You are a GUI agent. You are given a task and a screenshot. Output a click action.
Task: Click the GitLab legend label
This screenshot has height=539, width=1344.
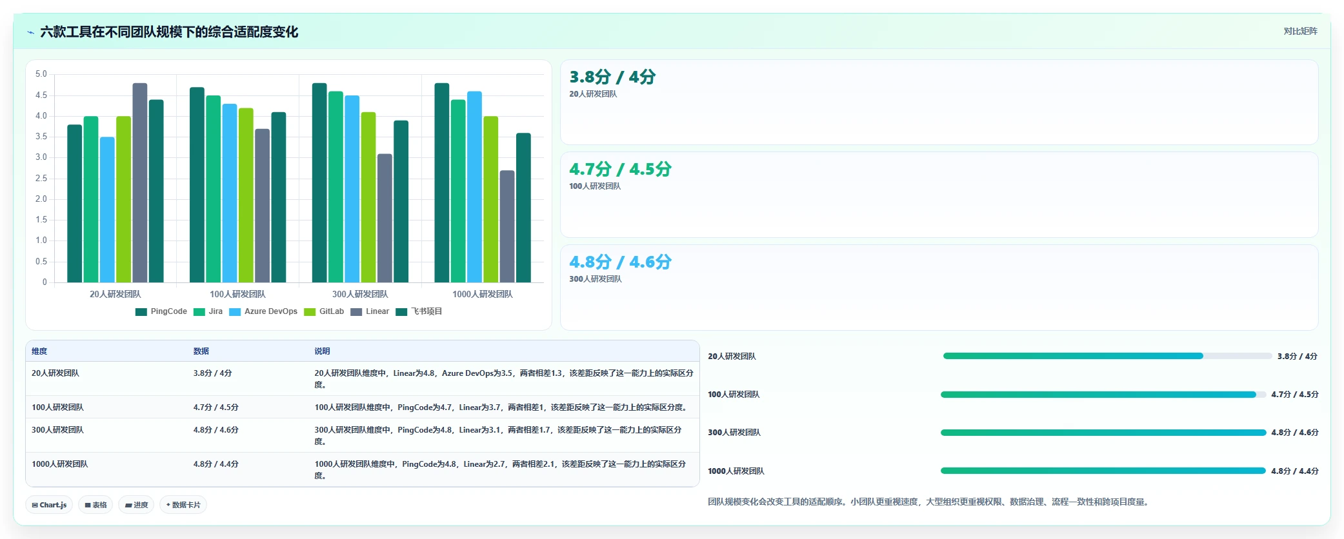(332, 311)
